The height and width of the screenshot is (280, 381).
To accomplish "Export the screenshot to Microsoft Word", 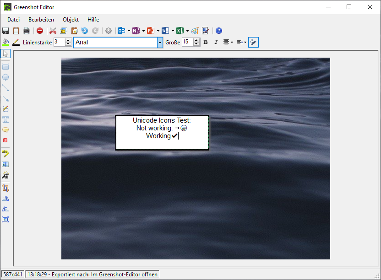I will pyautogui.click(x=164, y=31).
